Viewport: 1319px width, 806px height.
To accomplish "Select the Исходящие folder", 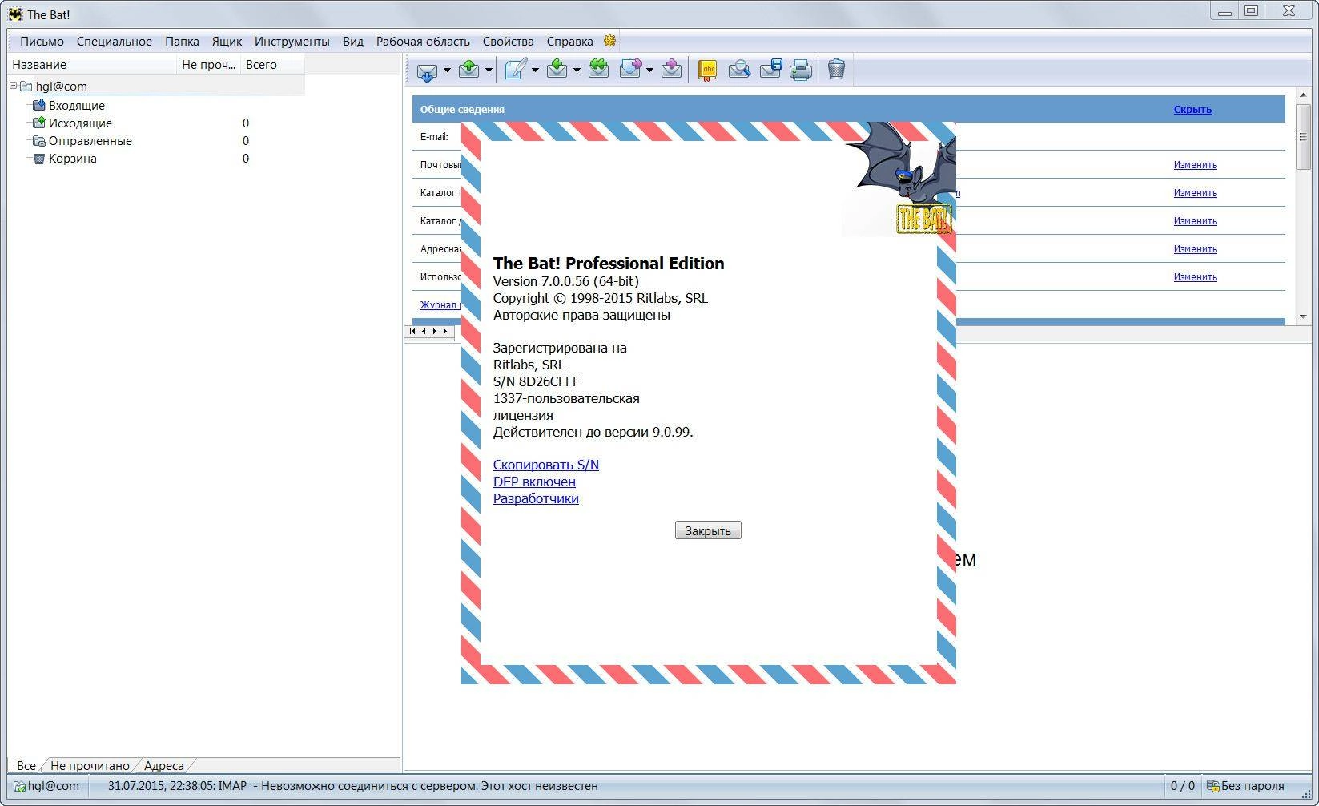I will click(x=80, y=123).
